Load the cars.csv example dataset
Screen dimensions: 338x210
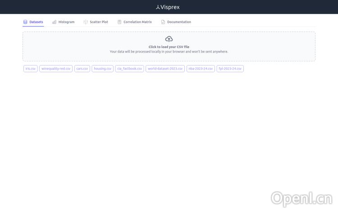pyautogui.click(x=82, y=69)
